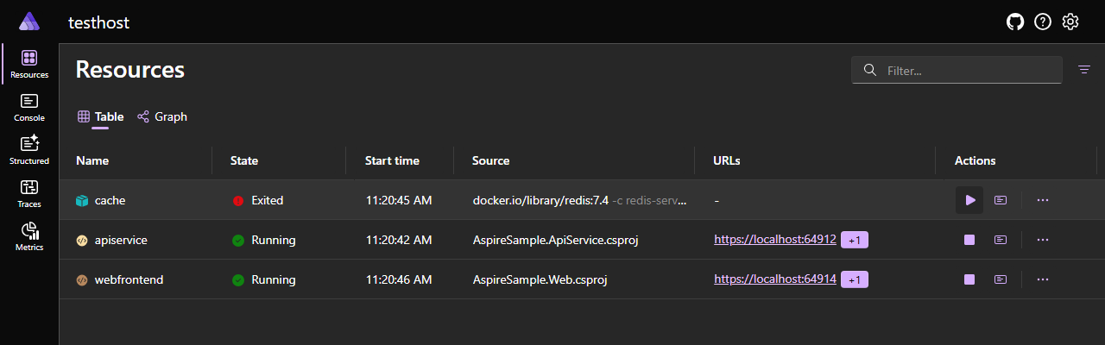This screenshot has height=345, width=1105.
Task: Open the Structured logs page
Action: pos(29,151)
